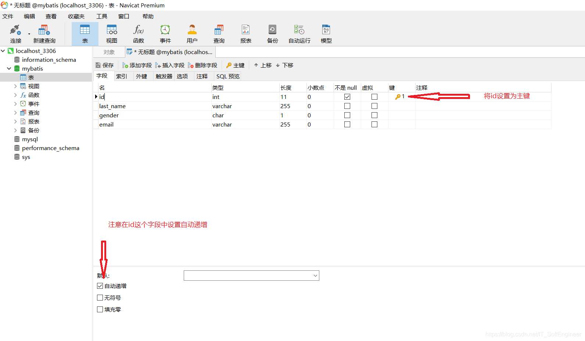Open the 查看 menu
This screenshot has height=341, width=585.
tap(51, 16)
